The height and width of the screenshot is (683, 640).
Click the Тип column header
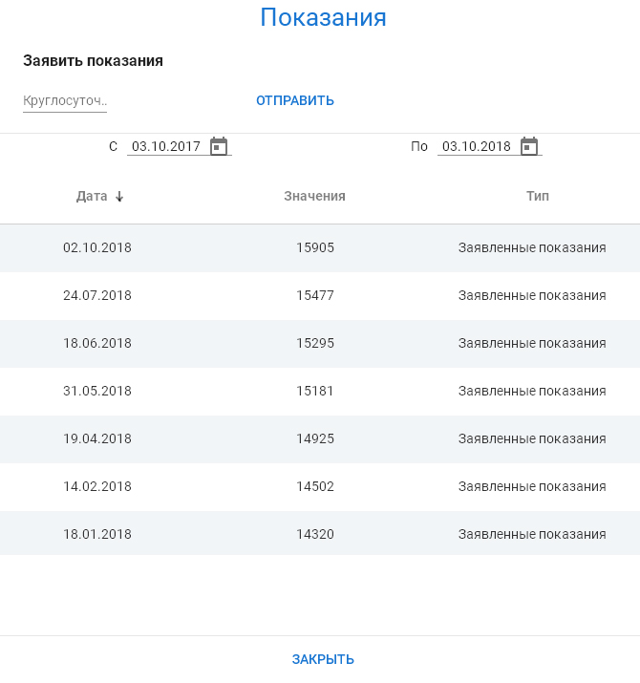538,197
